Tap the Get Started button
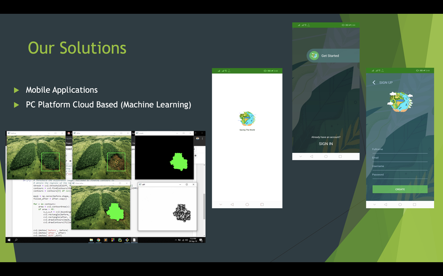The height and width of the screenshot is (276, 443). 330,56
